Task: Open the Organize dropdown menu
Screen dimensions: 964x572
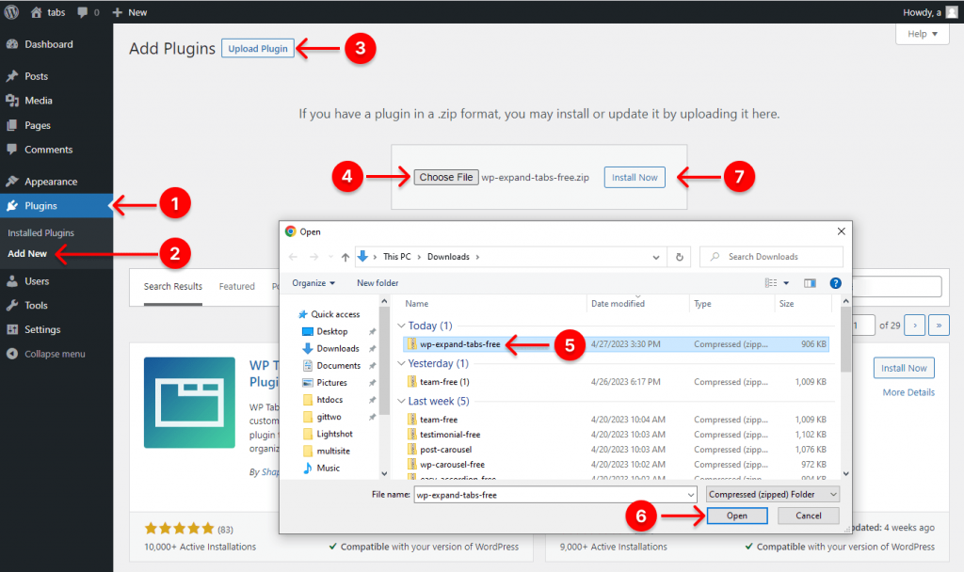Action: pyautogui.click(x=313, y=282)
